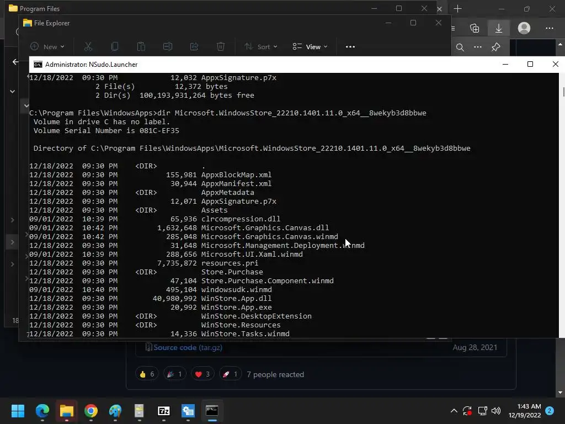Screen dimensions: 565x424
Task: Open more options ellipsis beside search icon
Action: coord(477,47)
